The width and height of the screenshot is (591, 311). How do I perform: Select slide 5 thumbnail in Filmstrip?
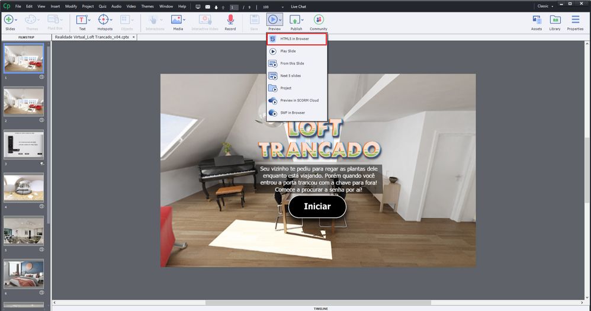[24, 230]
